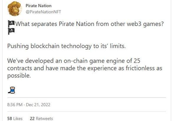The height and width of the screenshot is (121, 177).
Task: Click the word 'limits.' in the tweet
Action: (x=117, y=46)
